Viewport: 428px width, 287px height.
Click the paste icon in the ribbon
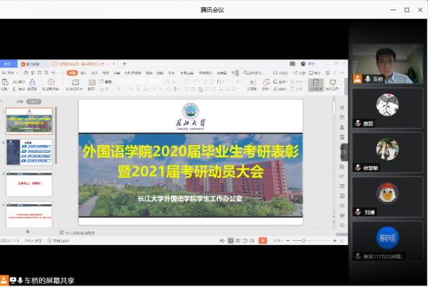coord(5,82)
